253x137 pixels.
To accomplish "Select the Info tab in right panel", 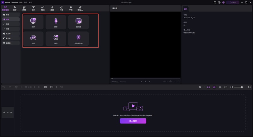I will coord(186,9).
